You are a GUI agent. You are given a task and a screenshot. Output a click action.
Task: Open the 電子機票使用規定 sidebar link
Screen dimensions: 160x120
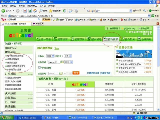click(x=15, y=56)
